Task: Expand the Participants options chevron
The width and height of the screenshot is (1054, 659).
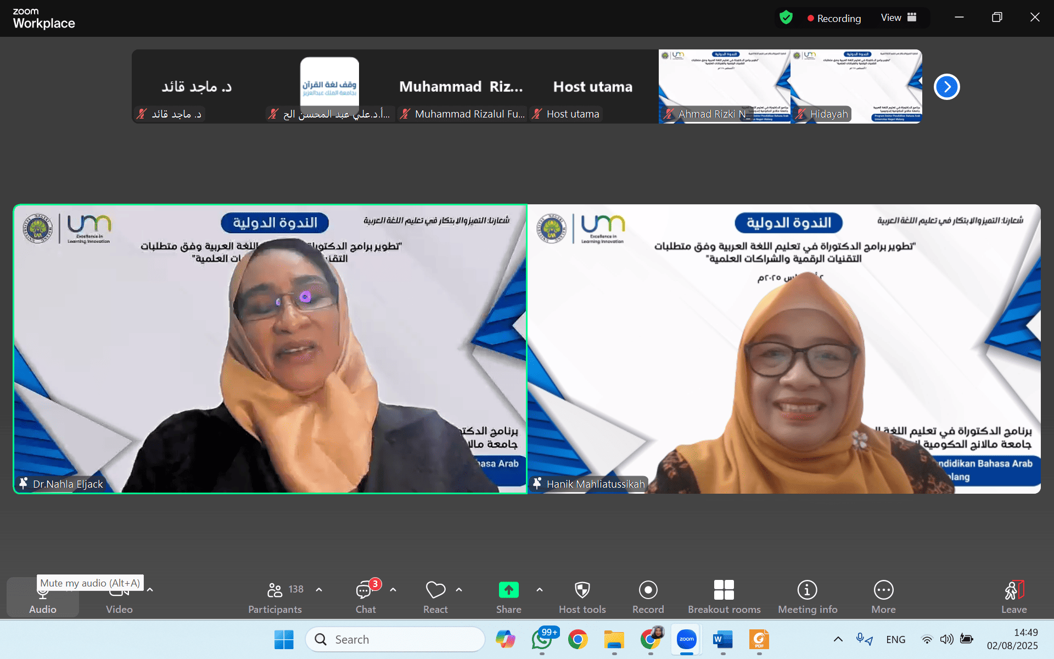Action: click(x=319, y=589)
